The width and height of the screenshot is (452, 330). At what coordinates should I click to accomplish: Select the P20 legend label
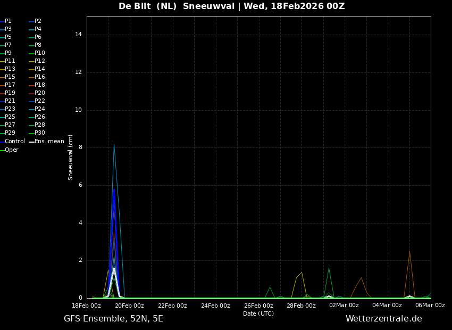coord(40,93)
